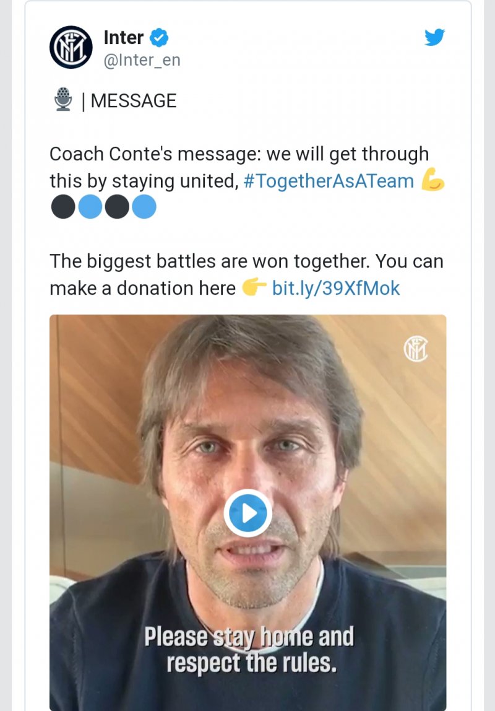The height and width of the screenshot is (711, 495).
Task: Click the microphone emoji before MESSAGE
Action: tap(63, 100)
